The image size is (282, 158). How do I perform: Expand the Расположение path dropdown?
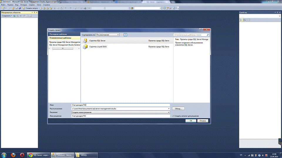(169, 109)
